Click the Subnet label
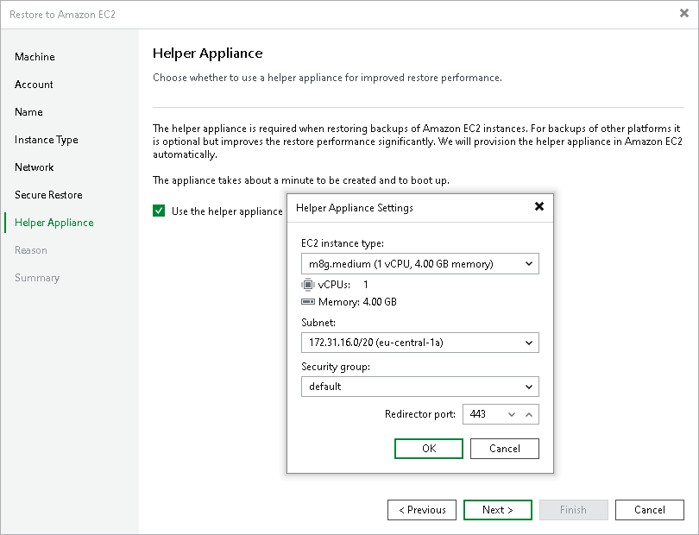Screen dimensions: 699x535 318,323
